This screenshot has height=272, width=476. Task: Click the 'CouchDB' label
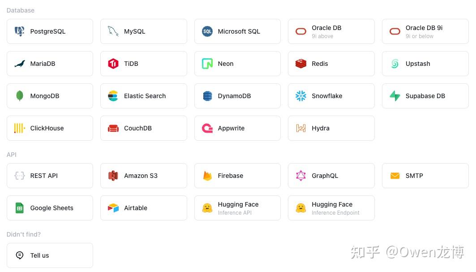coord(138,128)
